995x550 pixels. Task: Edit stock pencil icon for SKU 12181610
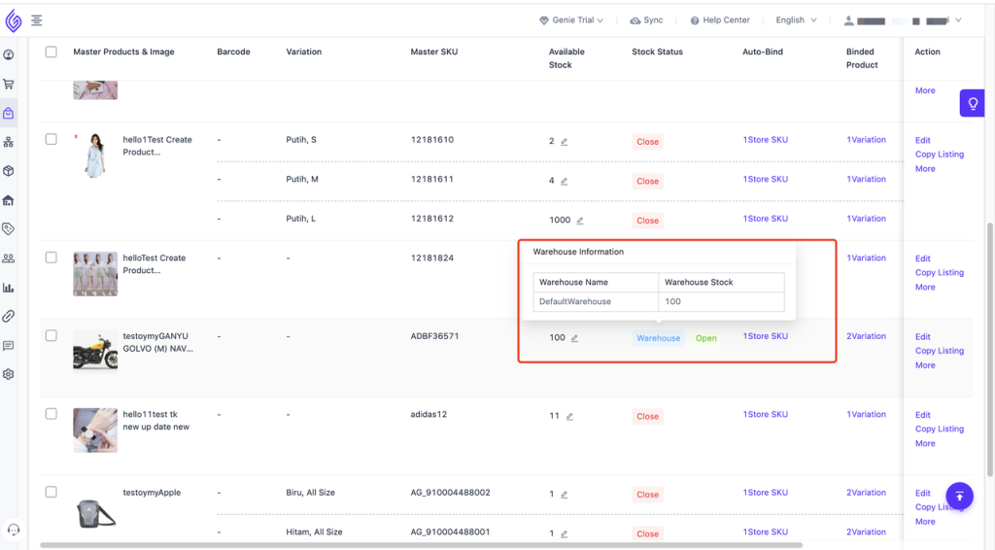[x=564, y=142]
